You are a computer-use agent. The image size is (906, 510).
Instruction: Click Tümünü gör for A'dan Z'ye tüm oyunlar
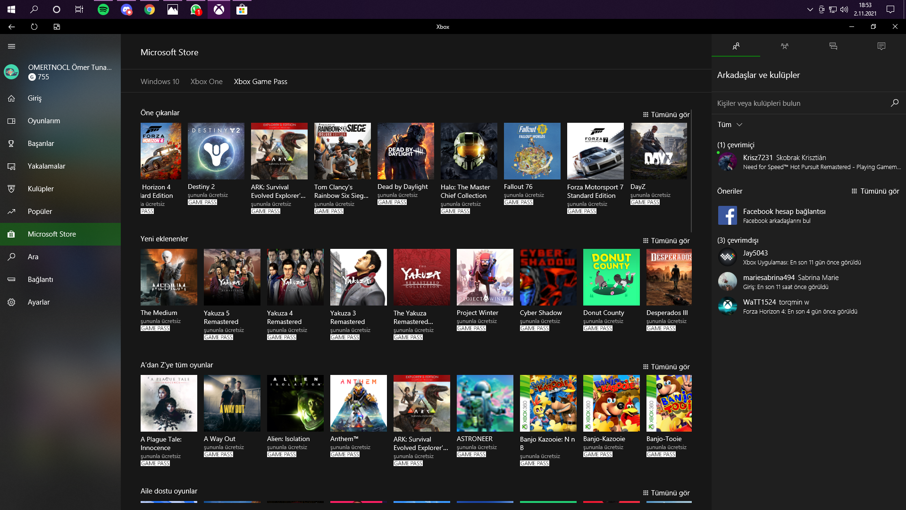666,367
